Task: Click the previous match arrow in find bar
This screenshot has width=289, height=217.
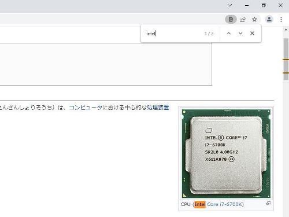Action: [229, 34]
